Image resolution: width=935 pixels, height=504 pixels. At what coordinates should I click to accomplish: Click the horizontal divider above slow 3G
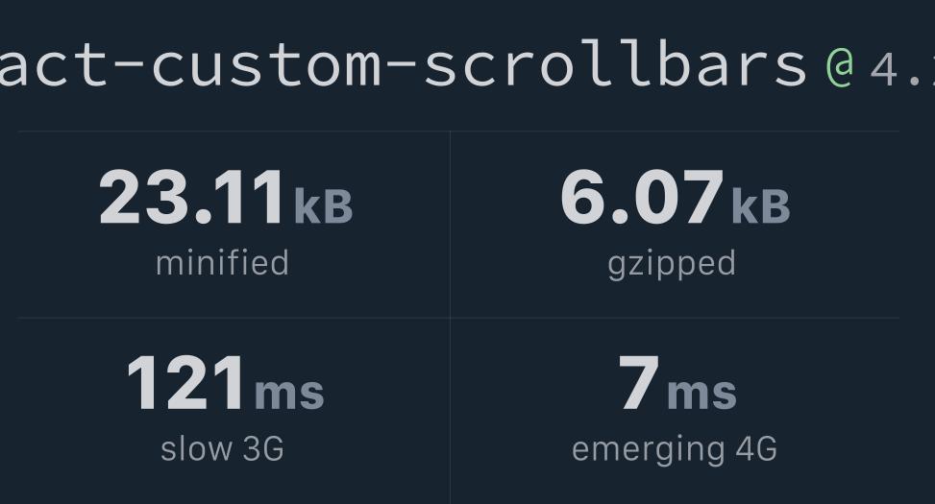(x=234, y=318)
